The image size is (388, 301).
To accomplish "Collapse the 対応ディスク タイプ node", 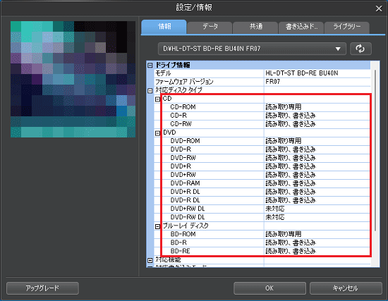I will (150, 91).
